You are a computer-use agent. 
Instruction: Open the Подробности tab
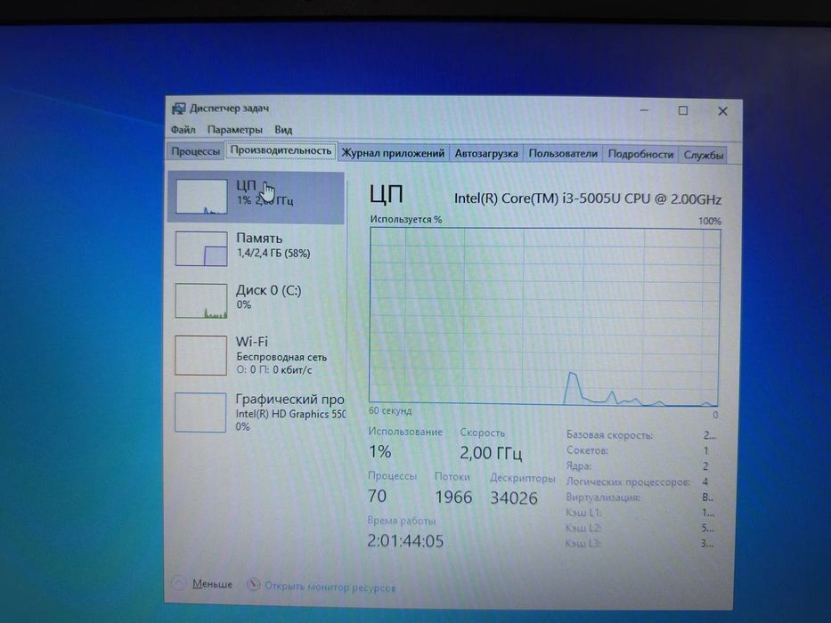640,154
